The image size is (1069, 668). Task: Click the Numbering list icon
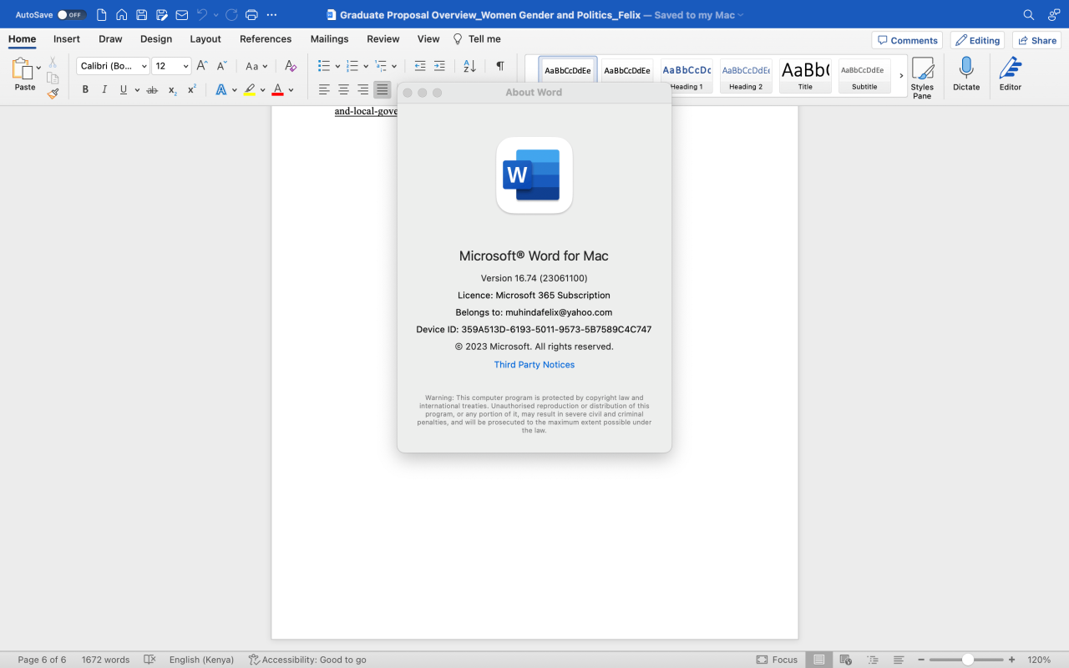click(x=352, y=66)
